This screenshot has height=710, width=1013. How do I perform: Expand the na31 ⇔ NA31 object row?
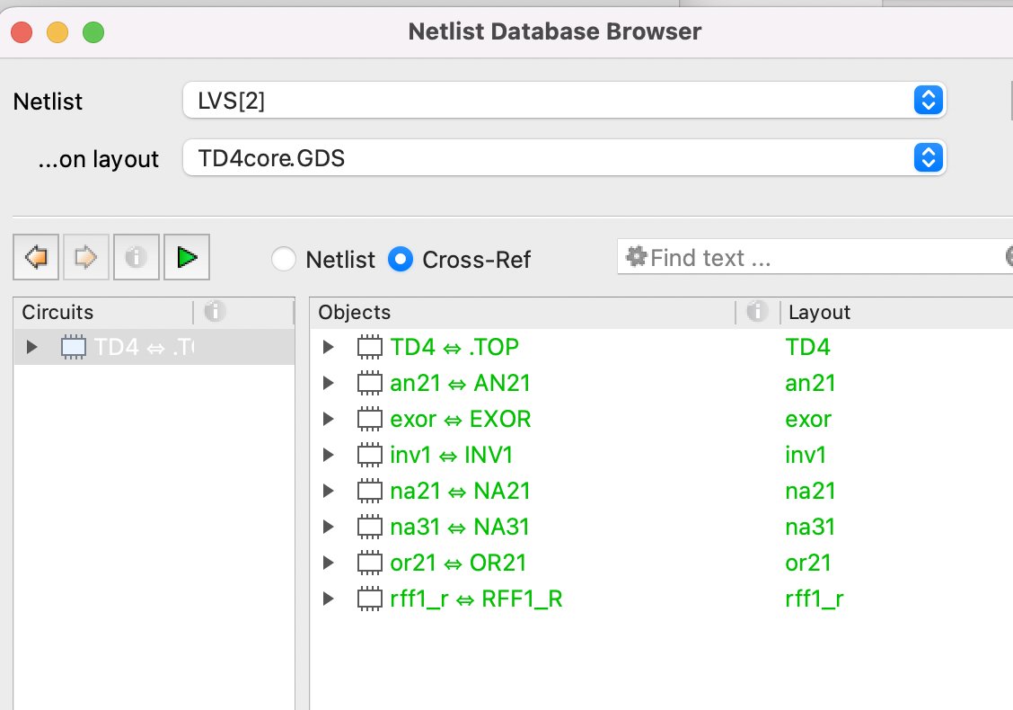(x=328, y=527)
